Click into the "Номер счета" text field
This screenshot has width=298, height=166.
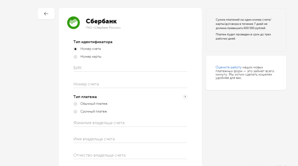[x=130, y=84]
